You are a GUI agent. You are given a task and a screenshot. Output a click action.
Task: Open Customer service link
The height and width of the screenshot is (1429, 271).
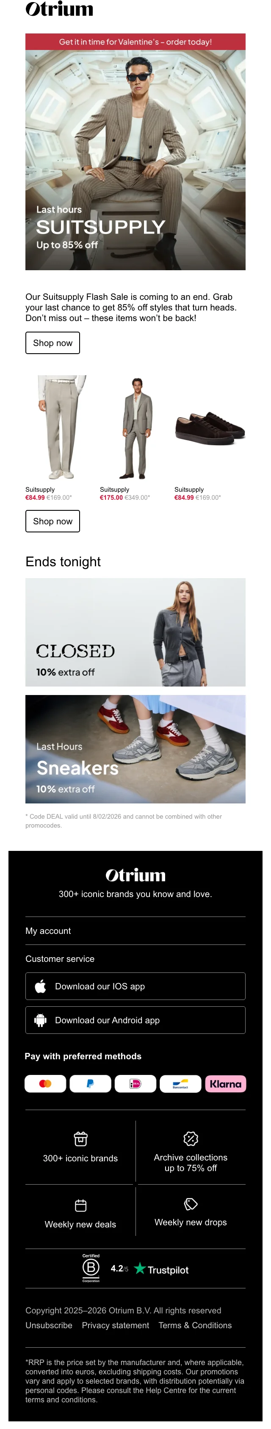coord(60,958)
